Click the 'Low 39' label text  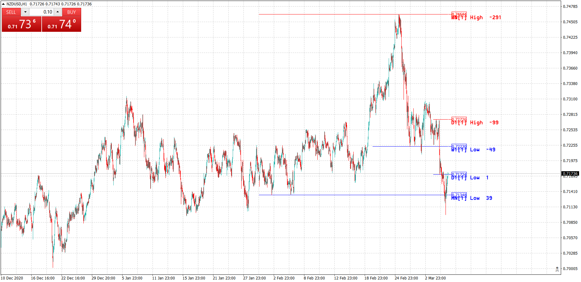pyautogui.click(x=481, y=198)
